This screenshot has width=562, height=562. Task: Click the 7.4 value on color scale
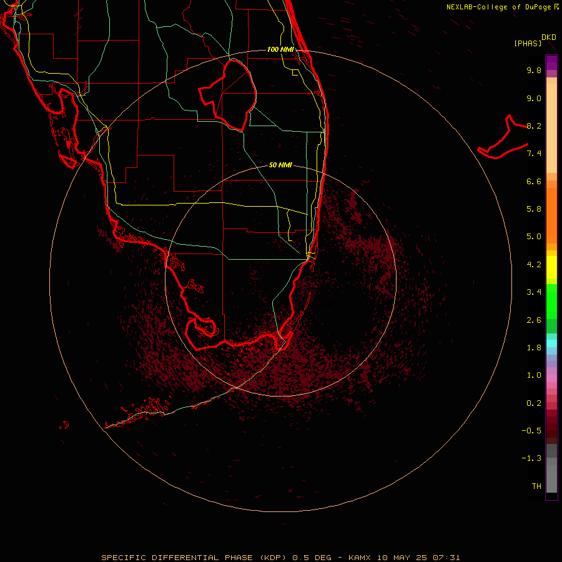(x=534, y=154)
